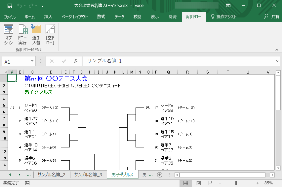Click the cell text (チーム12)
282x187 pixels.
[186, 108]
